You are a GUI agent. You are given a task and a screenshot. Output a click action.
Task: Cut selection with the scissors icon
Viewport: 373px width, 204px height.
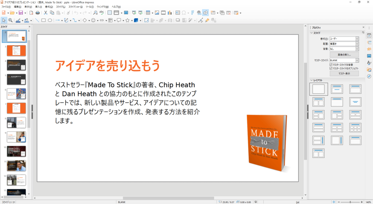[46, 13]
